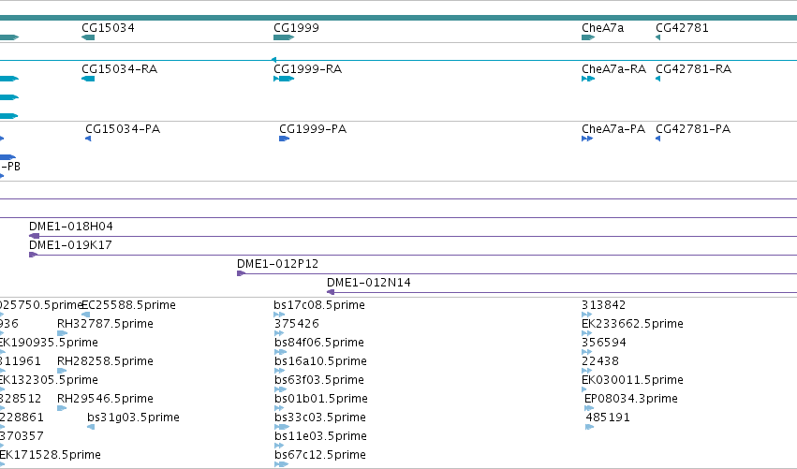797x469 pixels.
Task: Click the bs84f06.5prime EST glyph
Action: (x=281, y=352)
